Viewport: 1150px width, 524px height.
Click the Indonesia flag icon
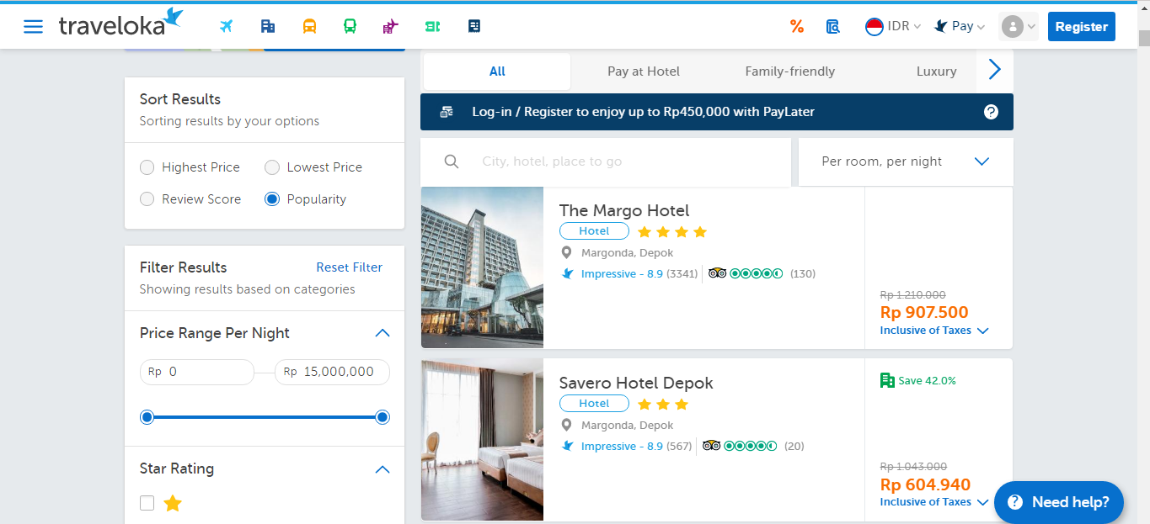pyautogui.click(x=875, y=26)
